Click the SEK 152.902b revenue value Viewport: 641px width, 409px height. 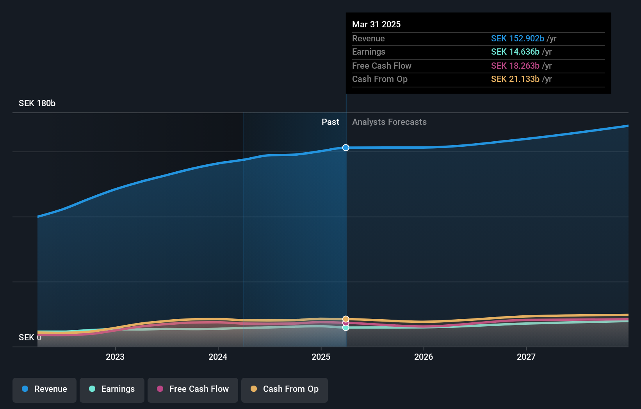(518, 38)
